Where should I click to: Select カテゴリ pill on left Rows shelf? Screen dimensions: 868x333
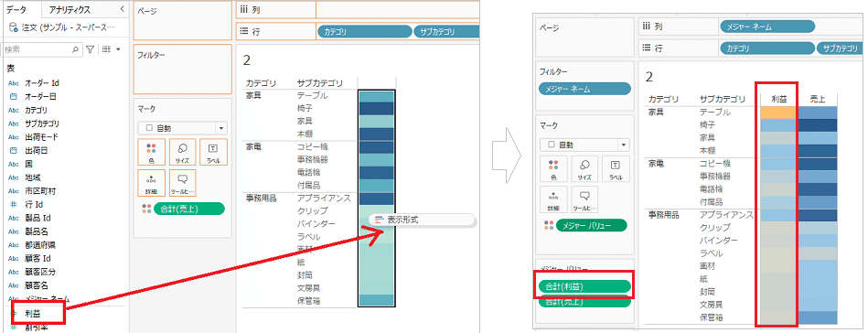(364, 32)
